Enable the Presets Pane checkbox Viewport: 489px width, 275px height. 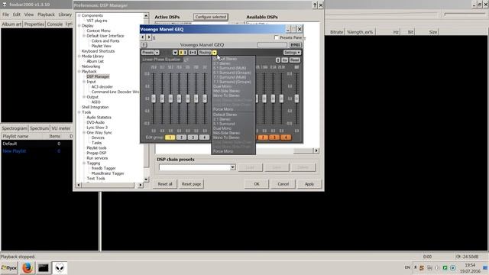tap(277, 37)
